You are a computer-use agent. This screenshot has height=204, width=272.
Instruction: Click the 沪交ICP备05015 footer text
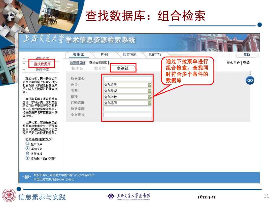pyautogui.click(x=84, y=175)
